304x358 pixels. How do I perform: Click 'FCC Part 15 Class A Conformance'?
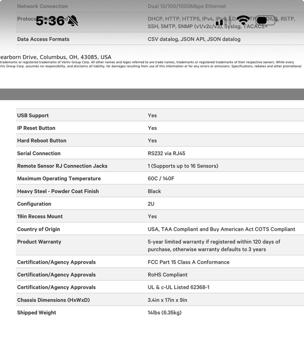click(188, 262)
